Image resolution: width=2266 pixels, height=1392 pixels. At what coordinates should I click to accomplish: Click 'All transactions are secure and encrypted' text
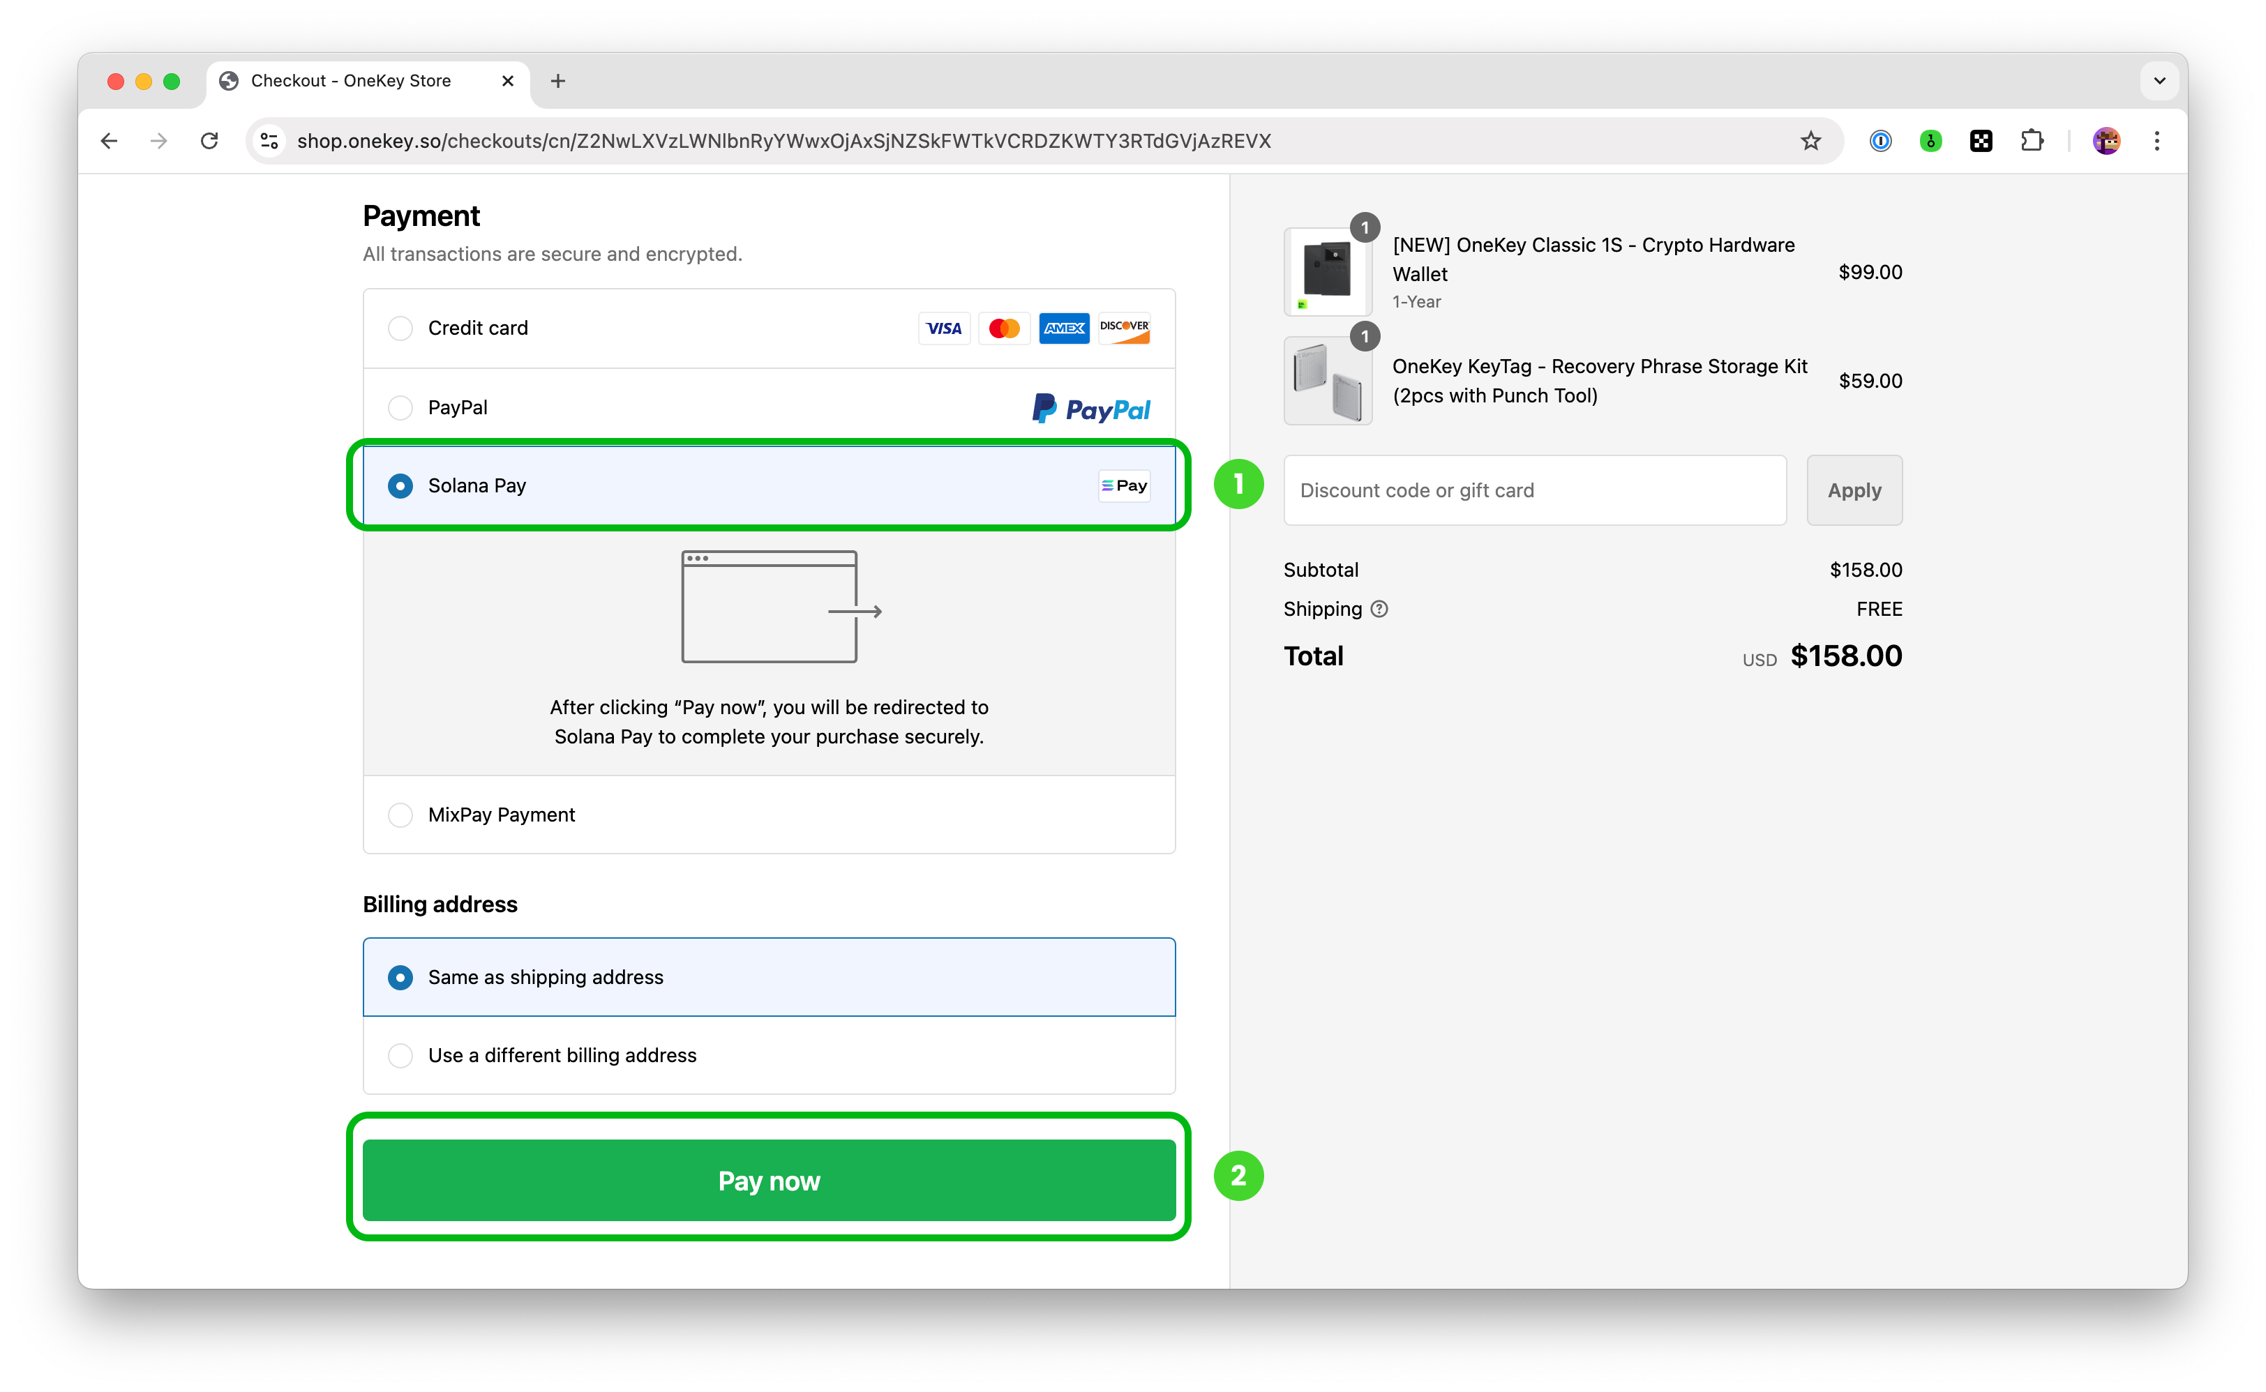[x=552, y=254]
